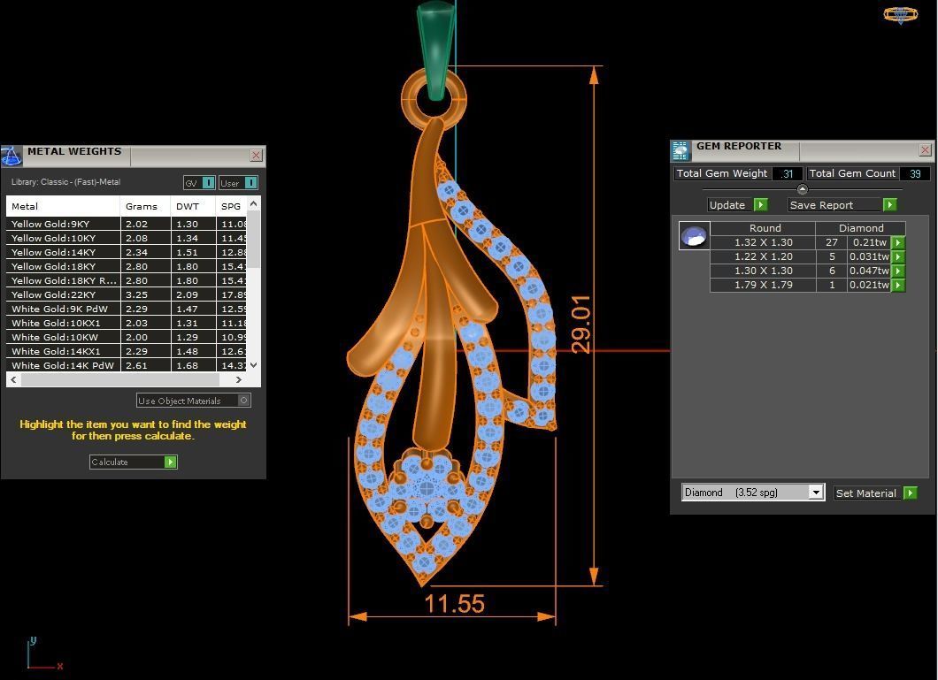Image resolution: width=938 pixels, height=680 pixels.
Task: Click green arrow for 1.79 X 1.79 row
Action: (x=898, y=285)
